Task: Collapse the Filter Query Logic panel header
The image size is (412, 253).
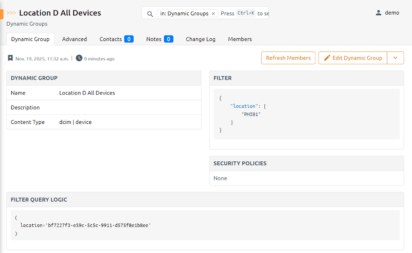Action: [39, 200]
